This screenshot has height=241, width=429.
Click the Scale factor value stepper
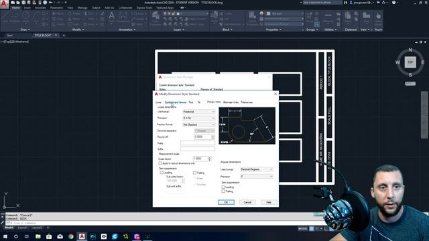(210, 159)
